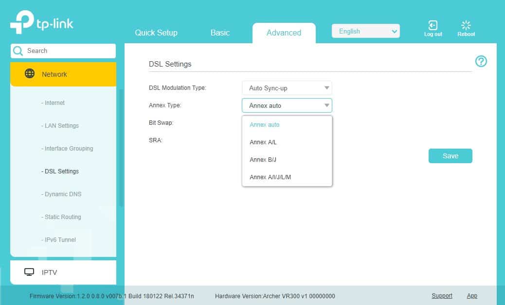Click the tp-link logo
The width and height of the screenshot is (505, 305).
point(42,23)
